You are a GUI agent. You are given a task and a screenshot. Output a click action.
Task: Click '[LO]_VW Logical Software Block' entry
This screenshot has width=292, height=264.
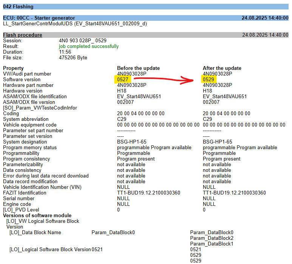(x=43, y=221)
